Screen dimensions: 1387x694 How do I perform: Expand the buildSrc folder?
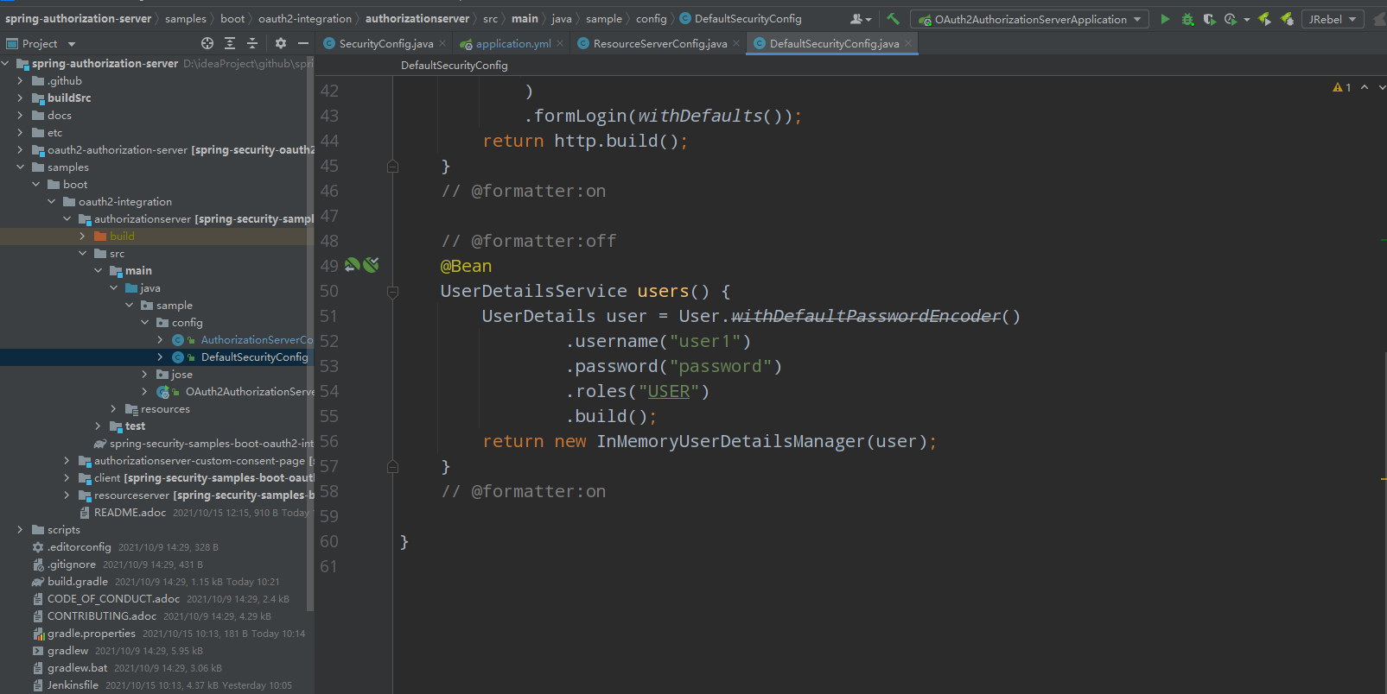20,98
